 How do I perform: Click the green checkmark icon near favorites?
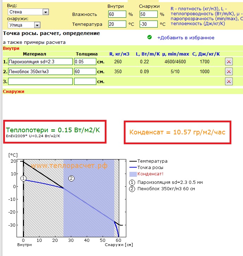(149, 37)
